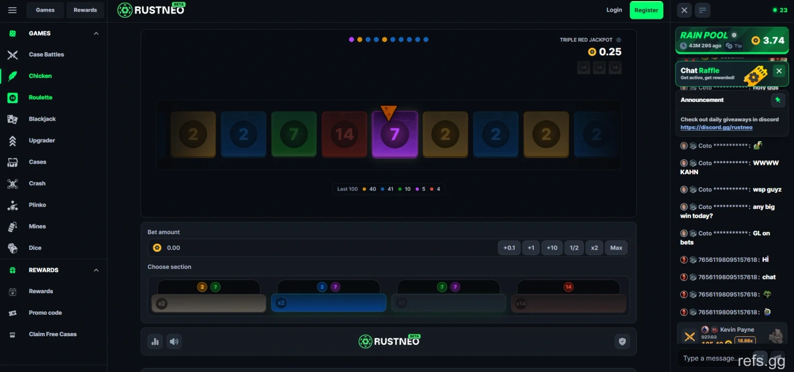This screenshot has height=372, width=794.
Task: Click the fairness shield icon
Action: click(x=622, y=342)
